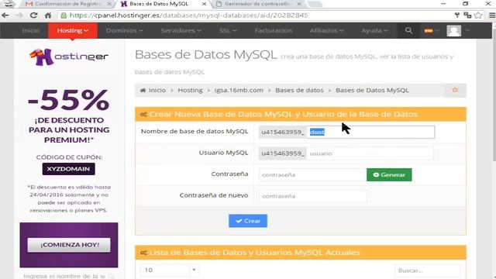Open entries-per-page dropdown showing 10
Screen dimensions: 496x279
[170, 270]
